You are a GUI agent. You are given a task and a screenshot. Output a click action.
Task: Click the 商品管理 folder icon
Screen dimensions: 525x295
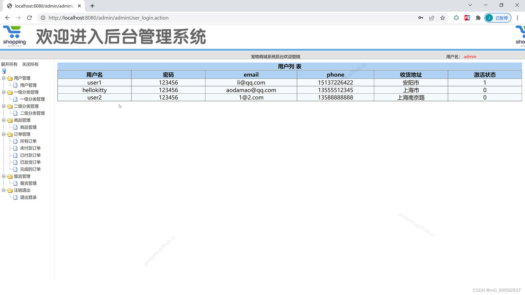point(10,120)
